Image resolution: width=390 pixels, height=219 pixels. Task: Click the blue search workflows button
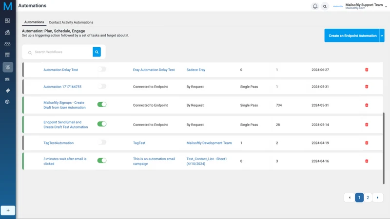[x=97, y=52]
